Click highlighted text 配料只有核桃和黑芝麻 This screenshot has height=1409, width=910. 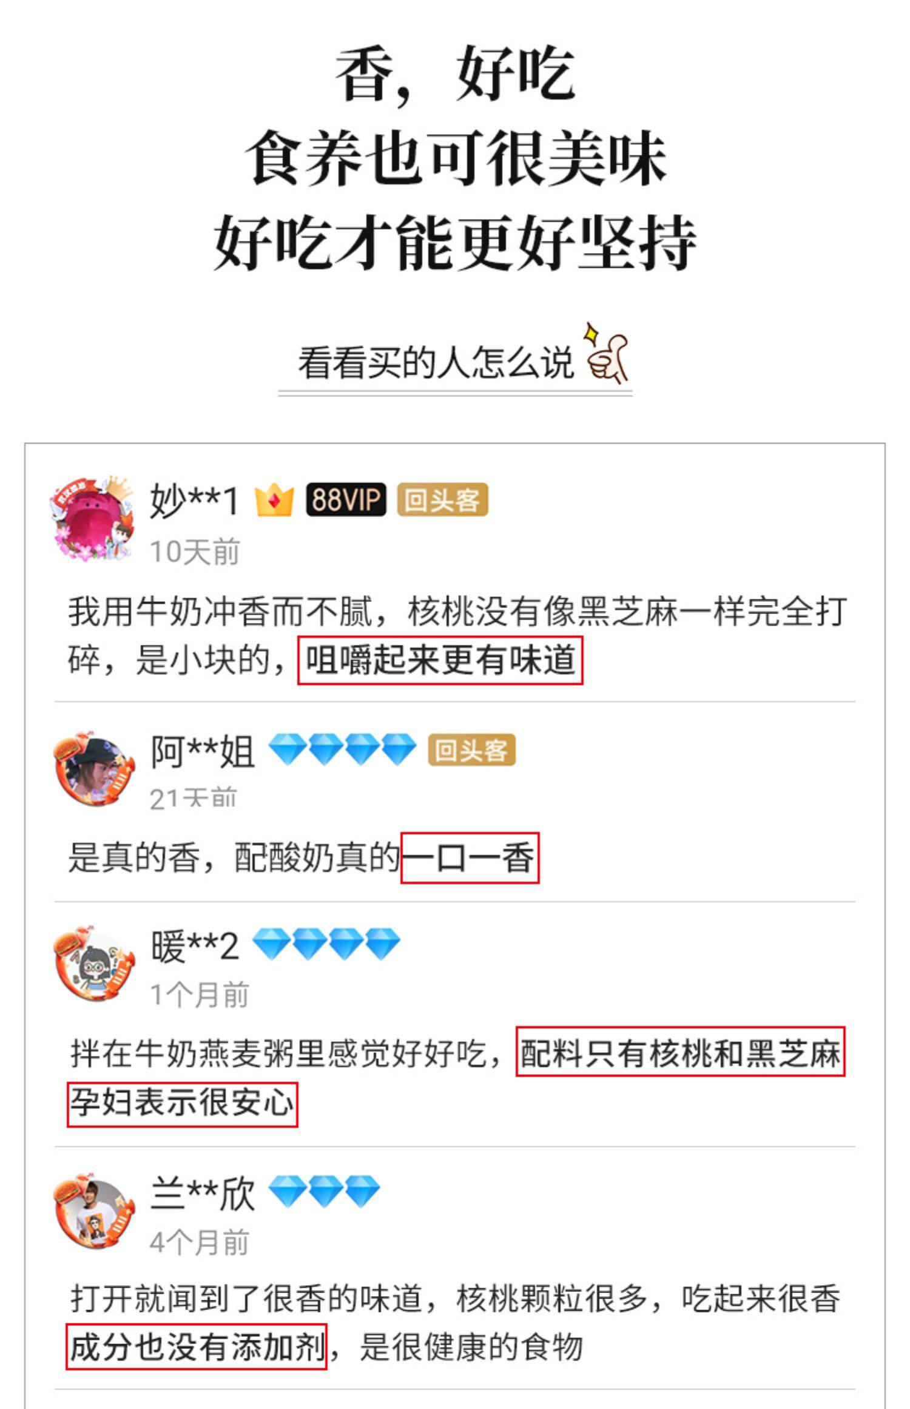(x=680, y=1052)
